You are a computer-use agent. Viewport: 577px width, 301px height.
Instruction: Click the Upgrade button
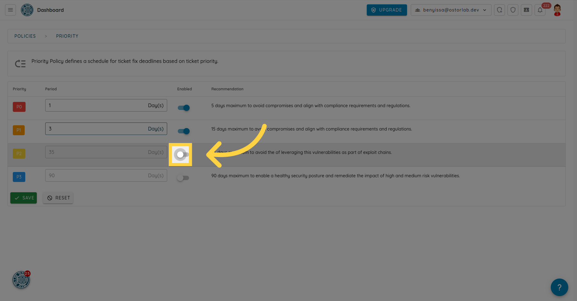click(x=387, y=10)
